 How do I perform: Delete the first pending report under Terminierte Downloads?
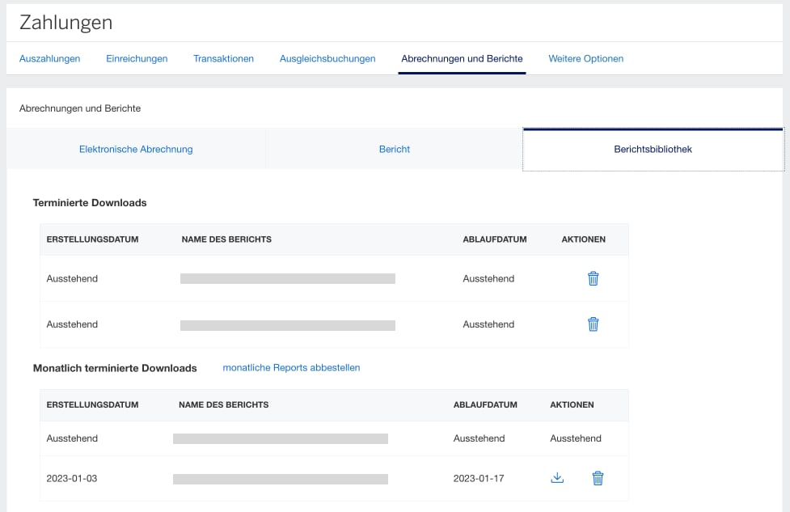[x=593, y=278]
